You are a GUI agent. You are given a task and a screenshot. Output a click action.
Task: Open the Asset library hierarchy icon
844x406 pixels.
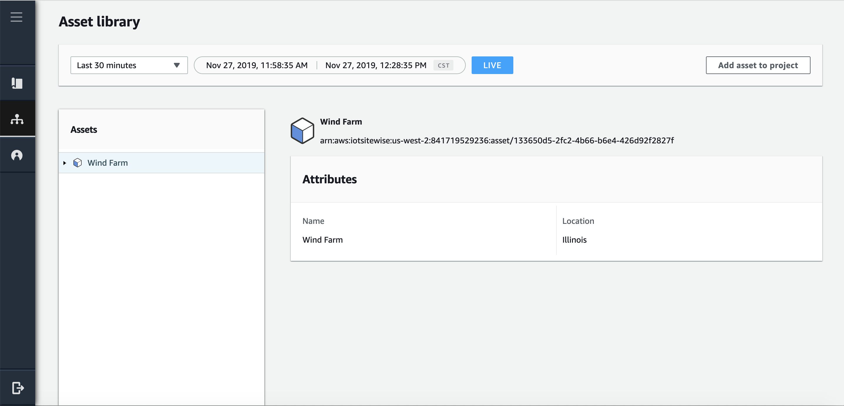(17, 119)
